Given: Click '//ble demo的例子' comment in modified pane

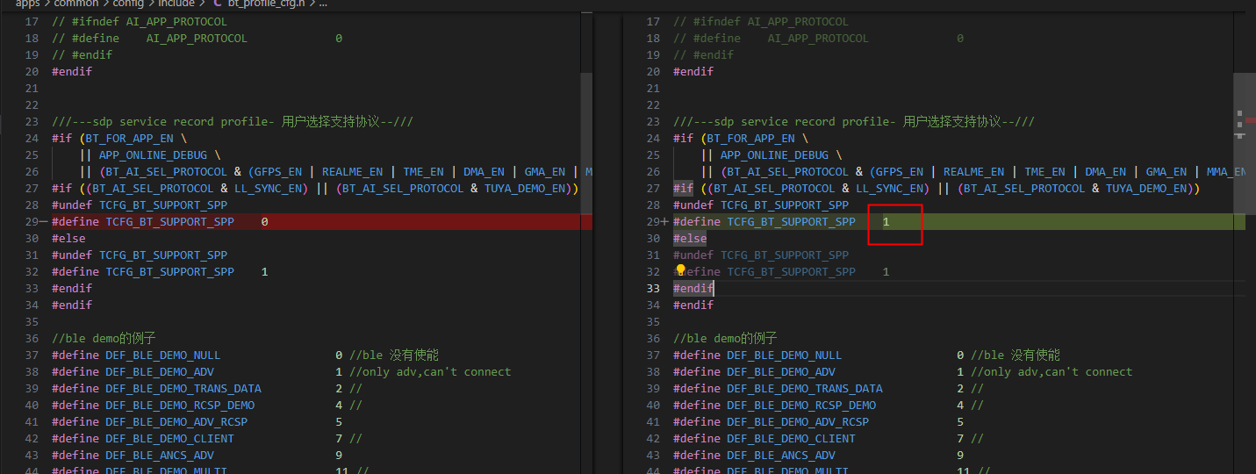Looking at the screenshot, I should point(725,339).
